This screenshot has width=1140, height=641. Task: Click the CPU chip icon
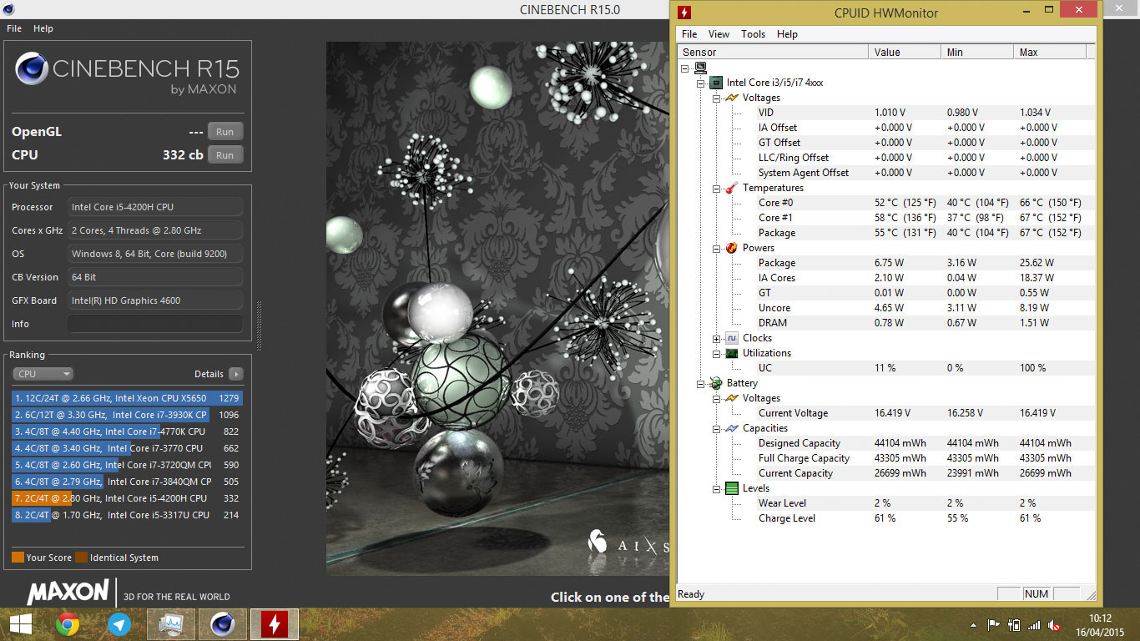click(715, 83)
